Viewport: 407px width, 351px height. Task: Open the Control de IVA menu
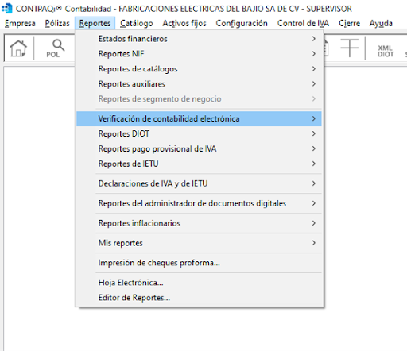pos(303,23)
